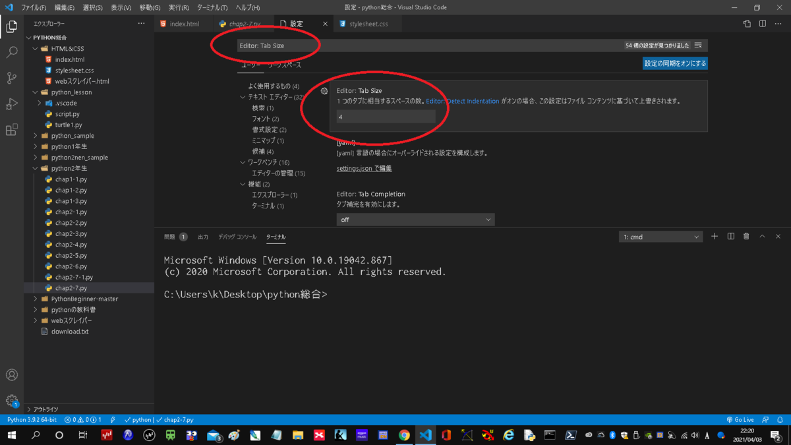Click Visual Studio Code taskbar icon
The image size is (791, 445).
(425, 435)
